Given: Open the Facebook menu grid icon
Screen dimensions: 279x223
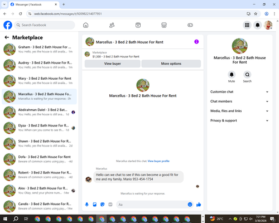Looking at the screenshot, I should tap(247, 25).
